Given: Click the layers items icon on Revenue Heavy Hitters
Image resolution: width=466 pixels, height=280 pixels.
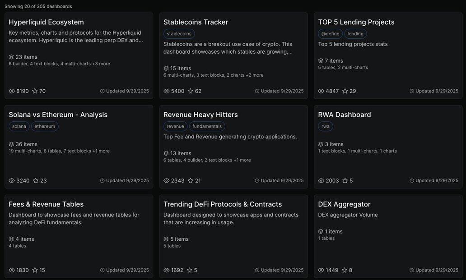Looking at the screenshot, I should [166, 153].
